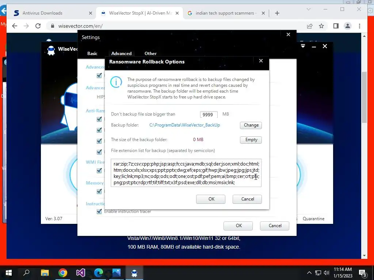Switch to indian tech support scammers tab

pyautogui.click(x=225, y=13)
